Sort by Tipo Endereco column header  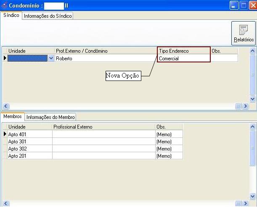(x=184, y=51)
